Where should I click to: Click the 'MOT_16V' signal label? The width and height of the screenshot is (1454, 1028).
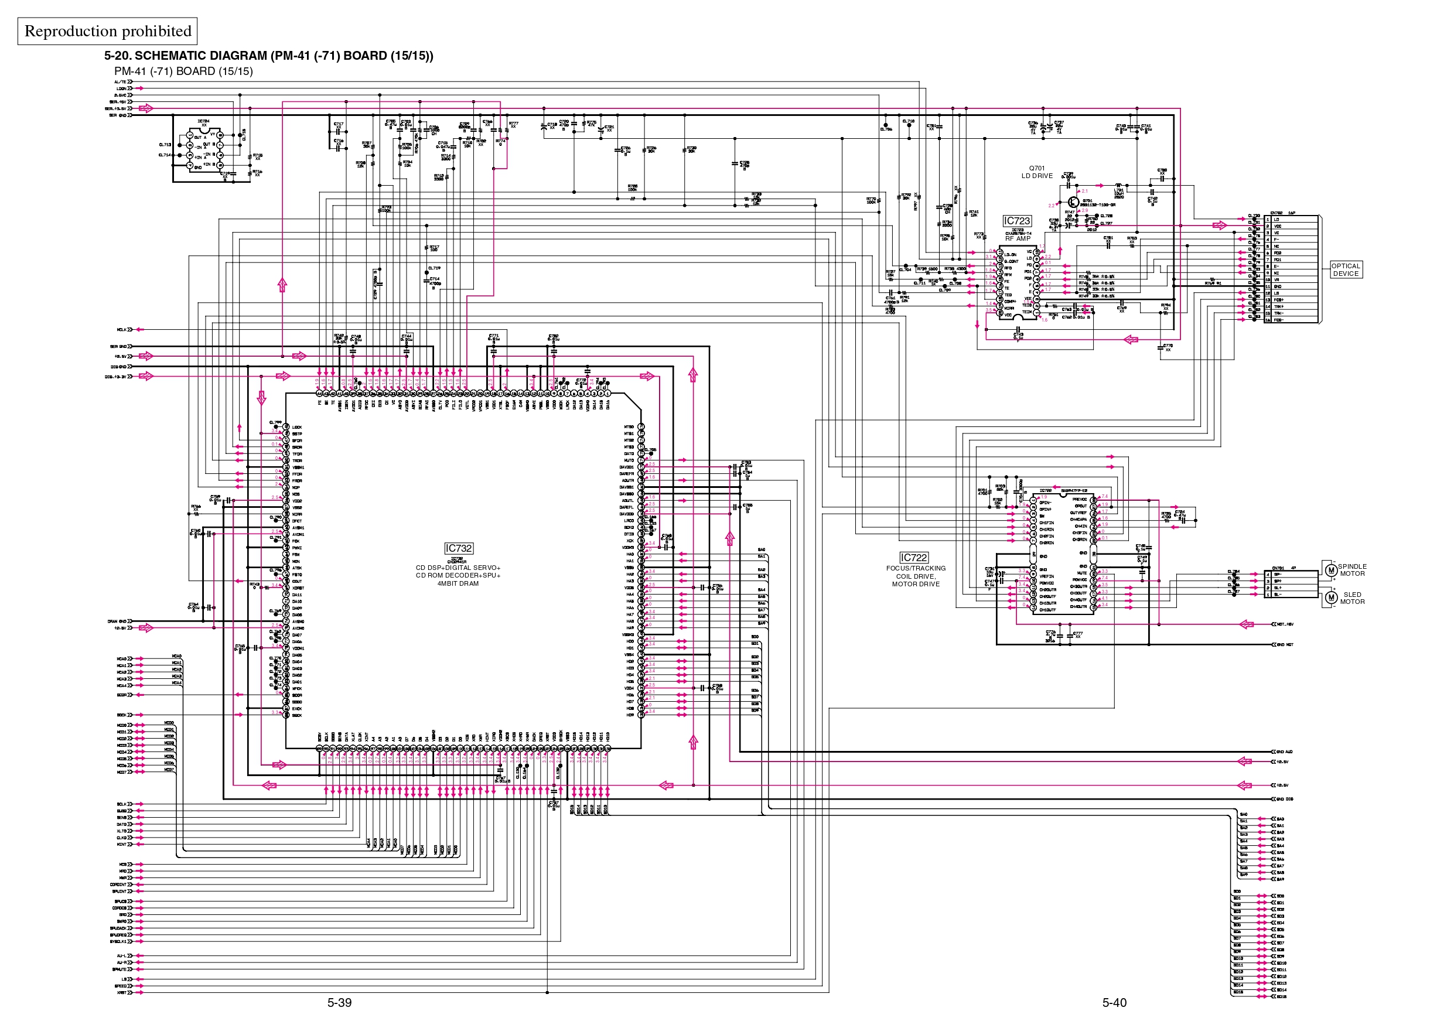pos(1285,624)
